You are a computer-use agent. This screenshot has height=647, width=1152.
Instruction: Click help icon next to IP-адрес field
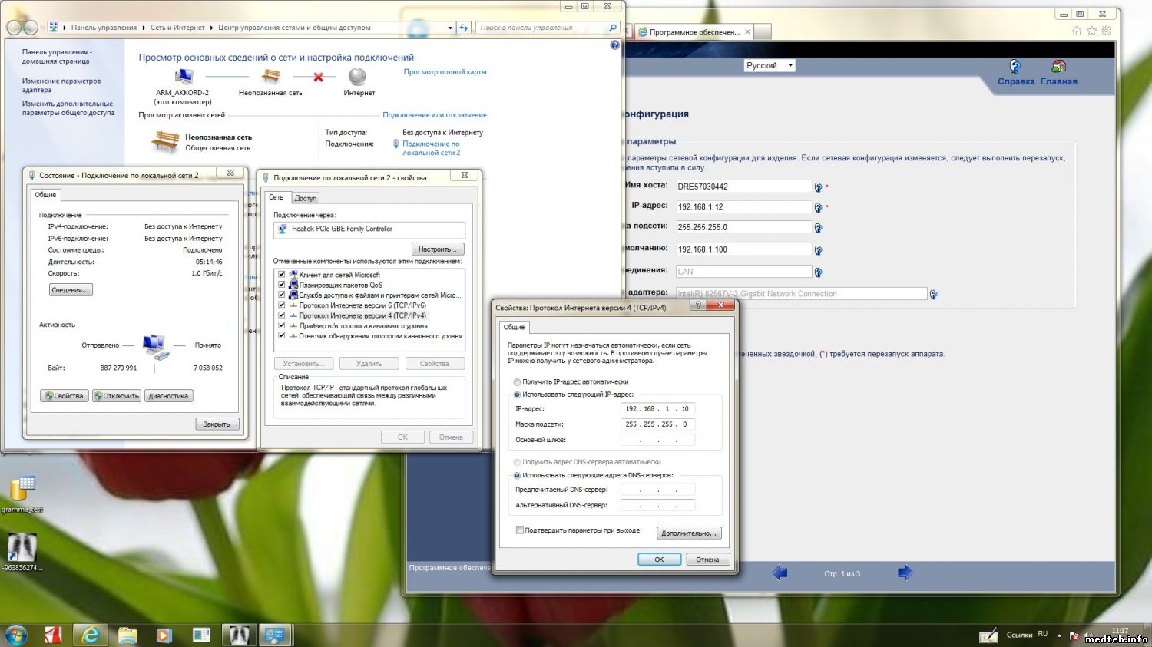click(818, 207)
